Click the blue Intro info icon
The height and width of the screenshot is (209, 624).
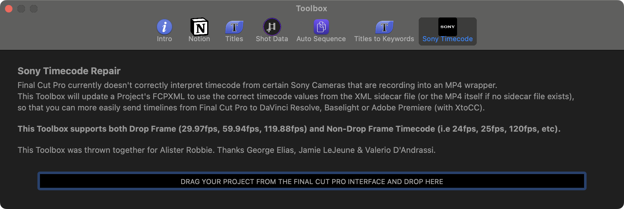pyautogui.click(x=164, y=27)
